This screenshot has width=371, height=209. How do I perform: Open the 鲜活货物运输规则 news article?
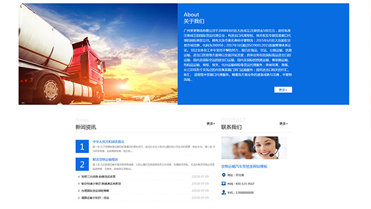click(105, 159)
